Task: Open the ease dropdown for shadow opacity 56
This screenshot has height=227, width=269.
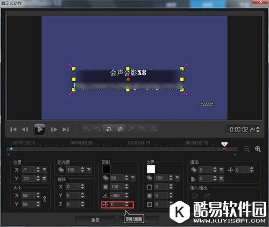Action: (133, 178)
